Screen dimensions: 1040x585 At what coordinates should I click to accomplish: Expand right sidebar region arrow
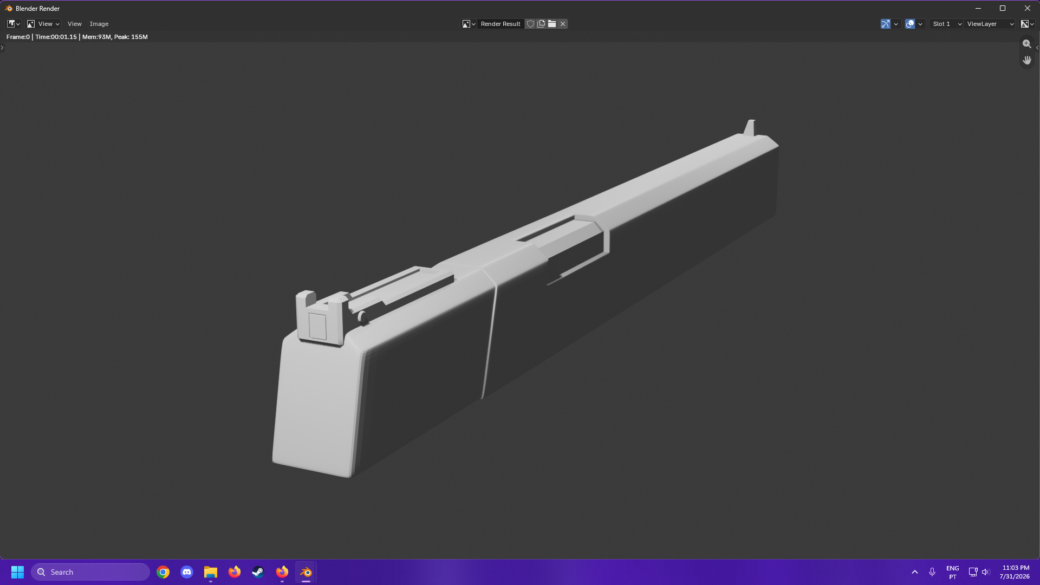(x=1037, y=48)
